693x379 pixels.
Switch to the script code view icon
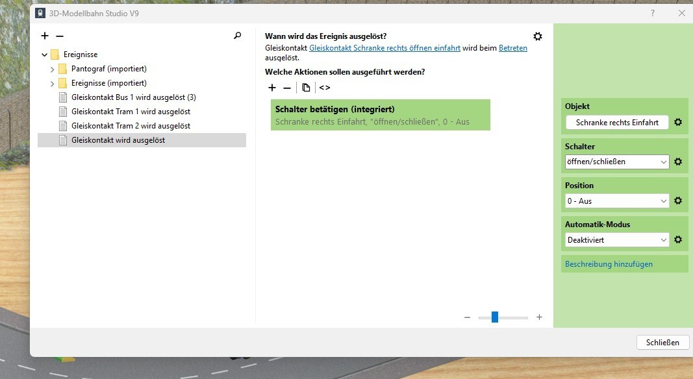(x=324, y=88)
